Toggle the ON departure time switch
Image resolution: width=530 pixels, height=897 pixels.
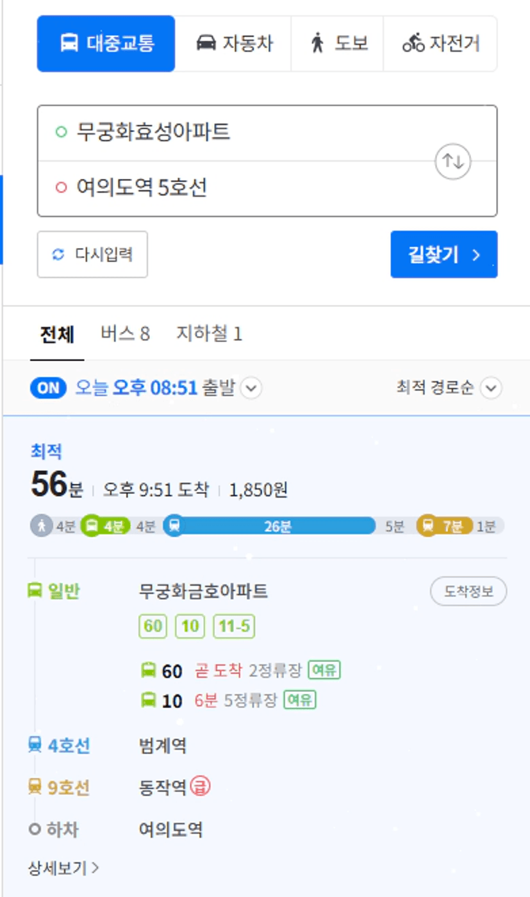click(48, 388)
